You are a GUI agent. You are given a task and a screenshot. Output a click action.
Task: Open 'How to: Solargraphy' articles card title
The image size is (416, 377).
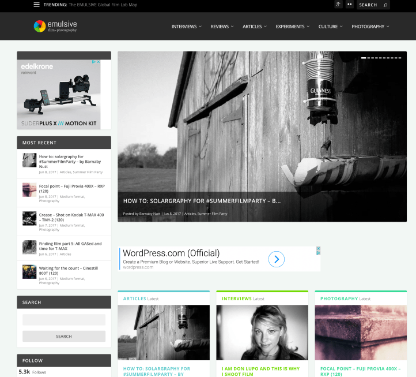tap(157, 371)
